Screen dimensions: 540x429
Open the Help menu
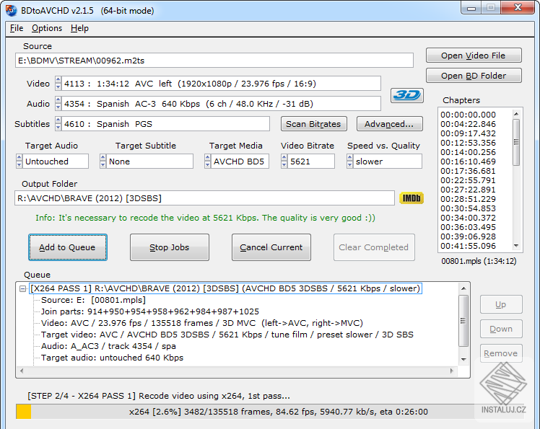coord(79,28)
